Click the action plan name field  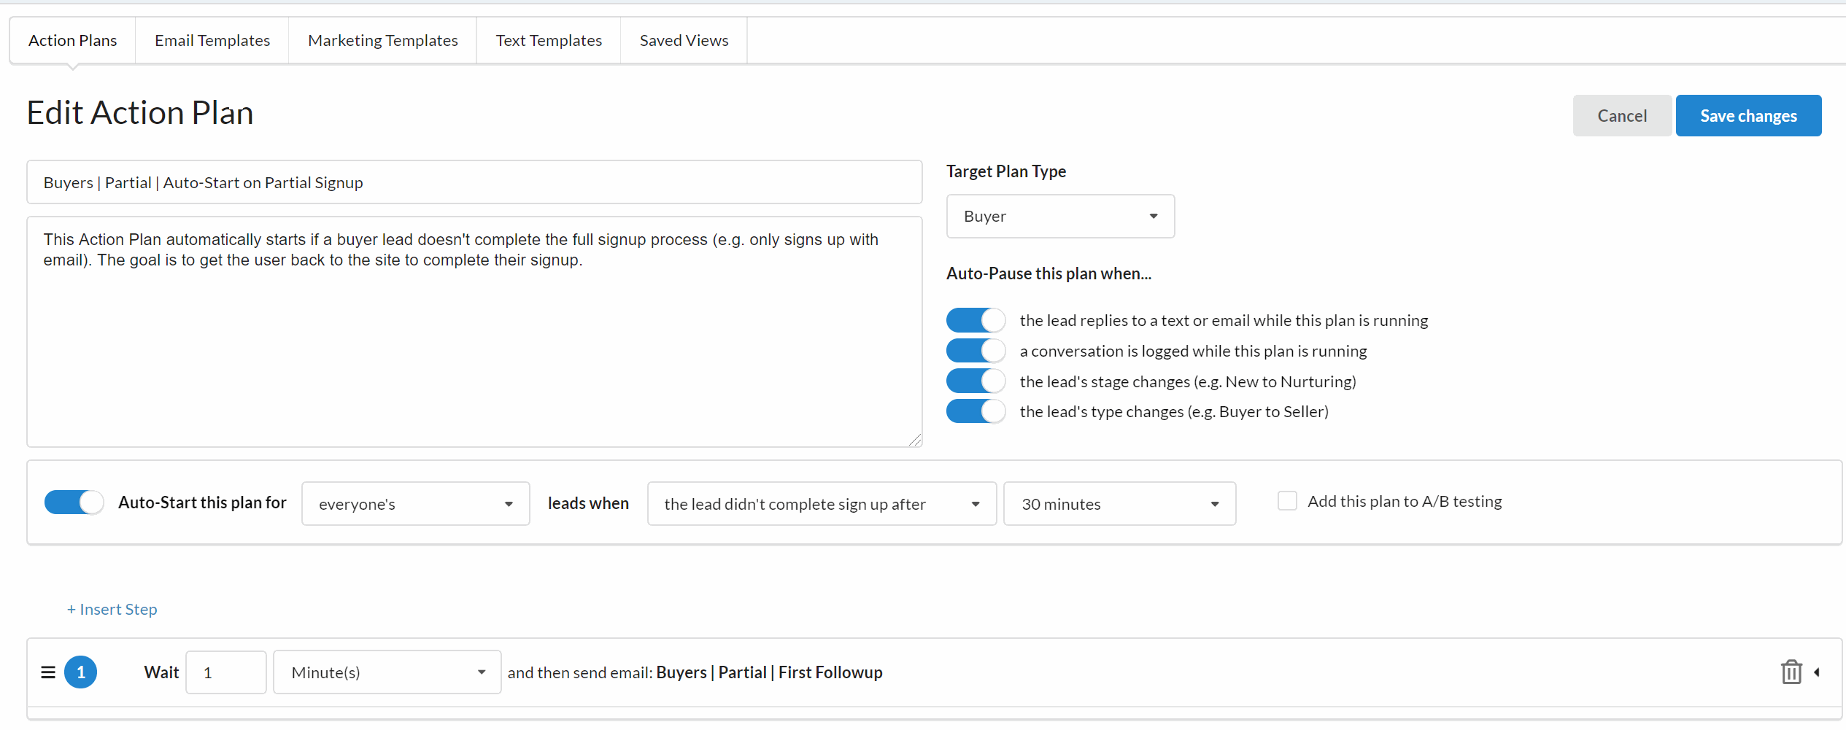click(x=474, y=183)
